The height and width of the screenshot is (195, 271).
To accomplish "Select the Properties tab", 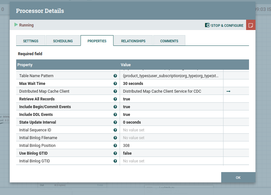I will point(97,41).
